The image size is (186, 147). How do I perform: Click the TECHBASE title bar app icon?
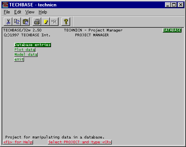point(5,5)
